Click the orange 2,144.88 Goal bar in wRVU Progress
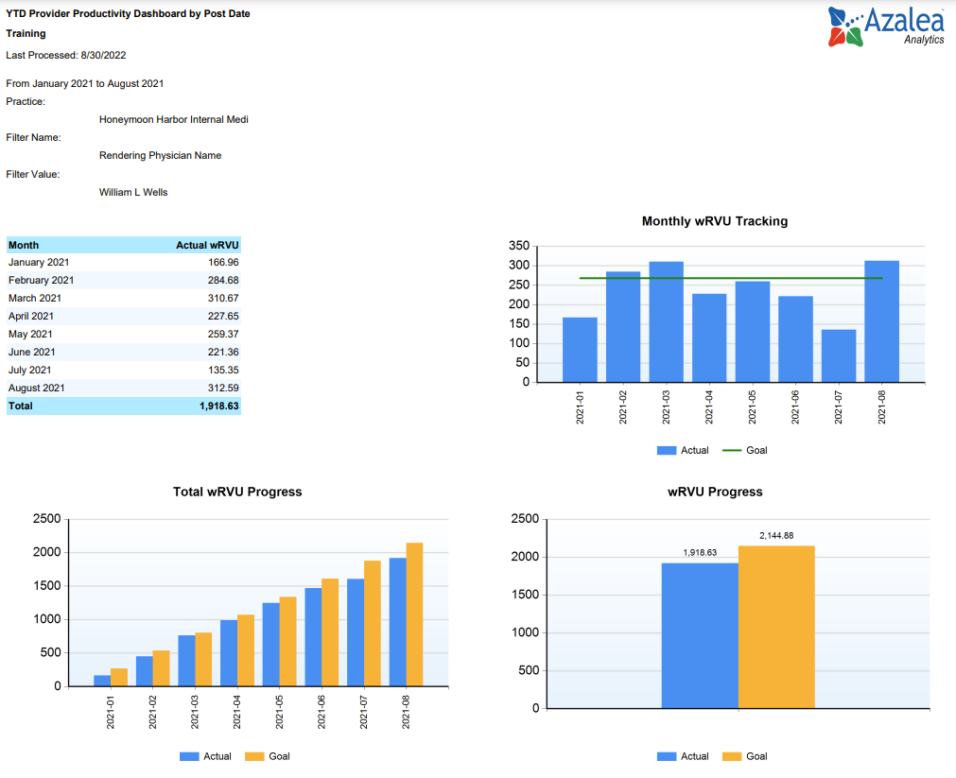The width and height of the screenshot is (956, 778). [x=776, y=627]
